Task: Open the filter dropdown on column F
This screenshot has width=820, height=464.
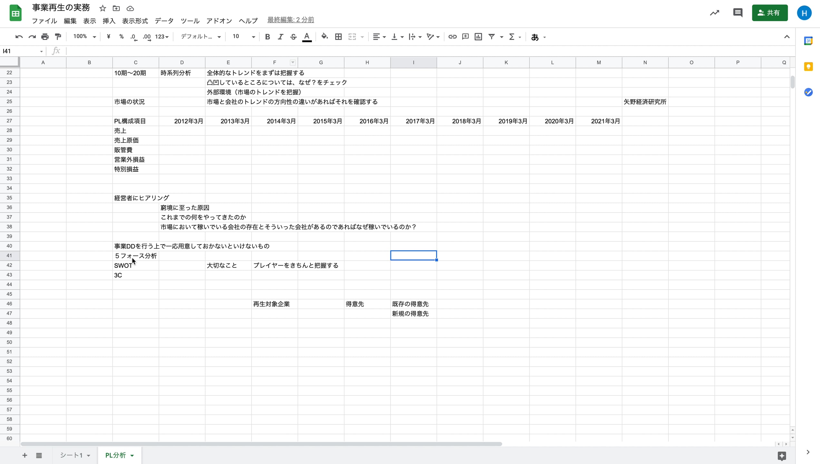Action: coord(293,62)
